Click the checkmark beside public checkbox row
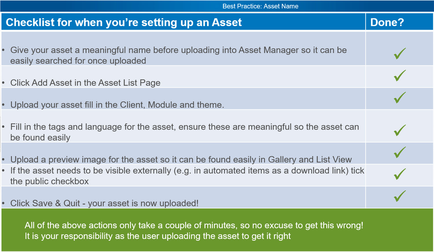 click(400, 174)
